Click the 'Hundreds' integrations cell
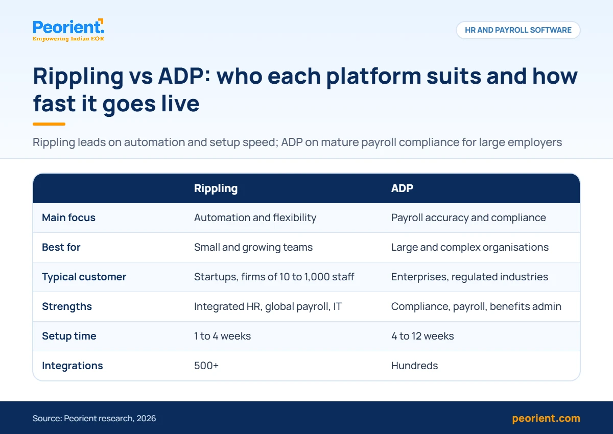Image resolution: width=613 pixels, height=434 pixels. coord(414,366)
